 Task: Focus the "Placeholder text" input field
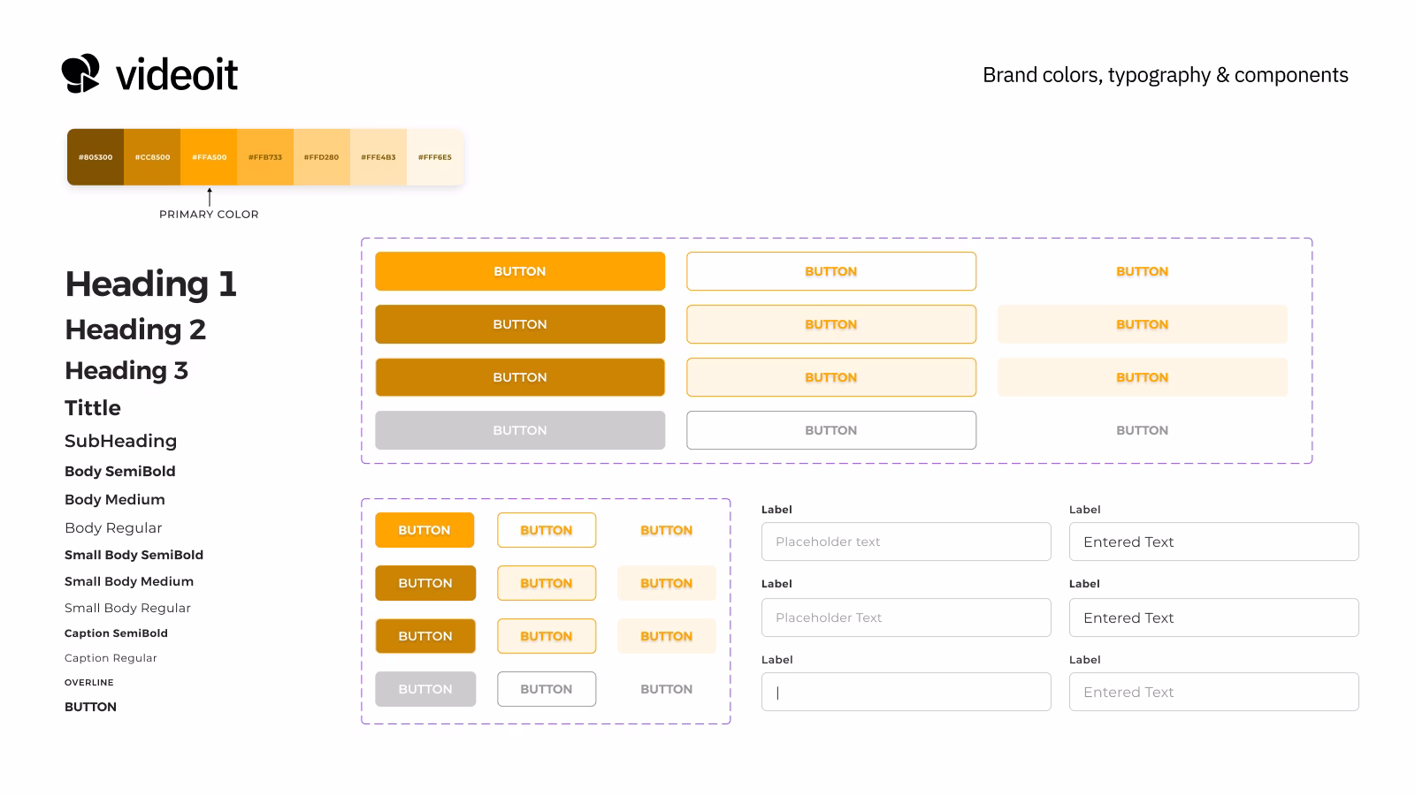pyautogui.click(x=906, y=541)
